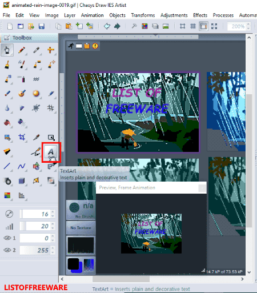Select the smudge waves tool
This screenshot has width=257, height=293.
point(36,79)
